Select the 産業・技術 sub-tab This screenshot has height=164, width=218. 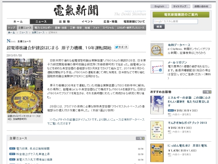coord(61,28)
